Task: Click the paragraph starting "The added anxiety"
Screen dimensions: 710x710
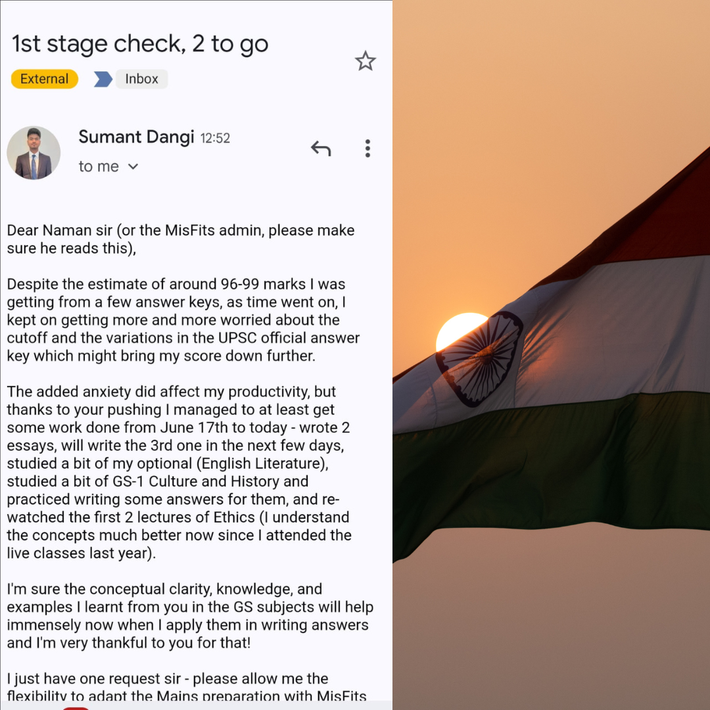Action: 179,472
